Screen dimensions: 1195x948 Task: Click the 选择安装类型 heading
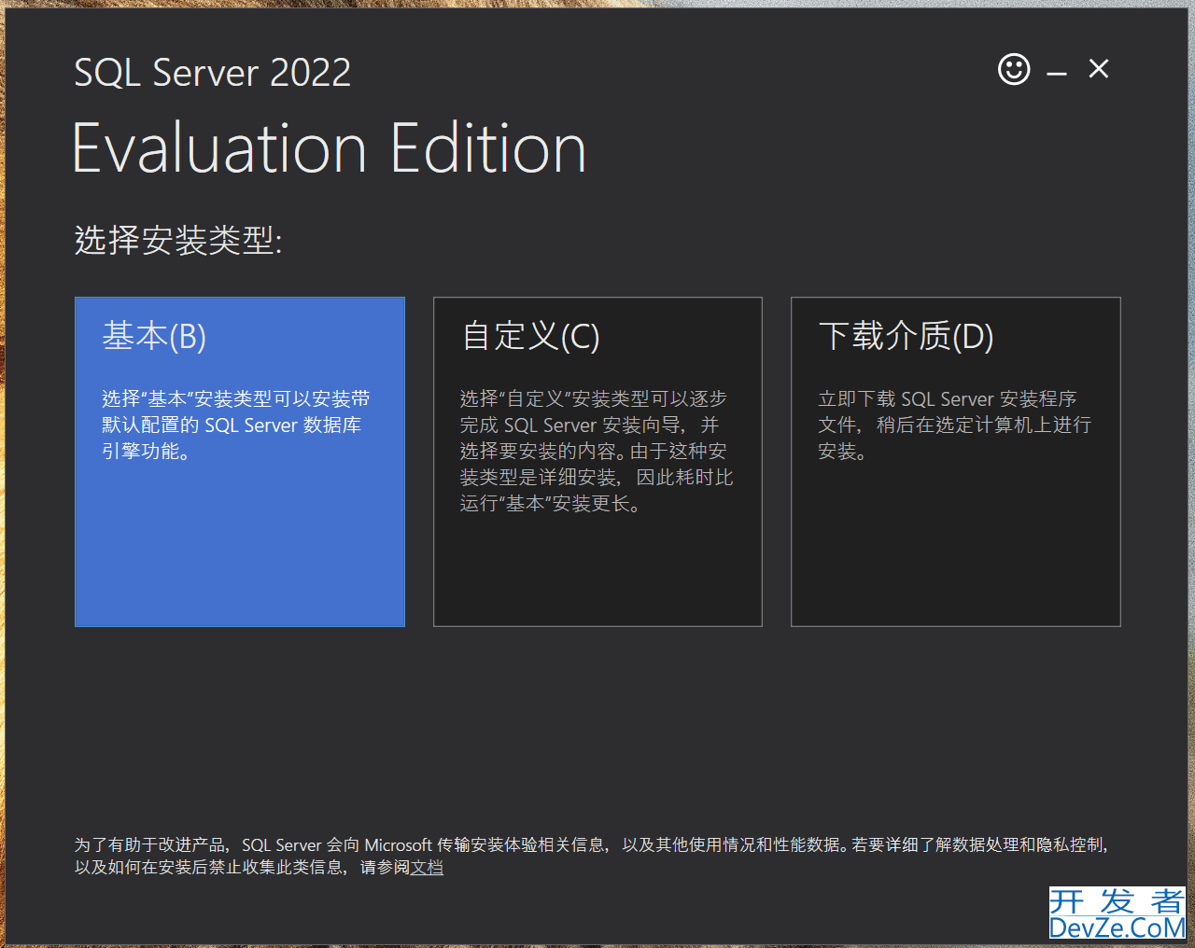pos(178,241)
